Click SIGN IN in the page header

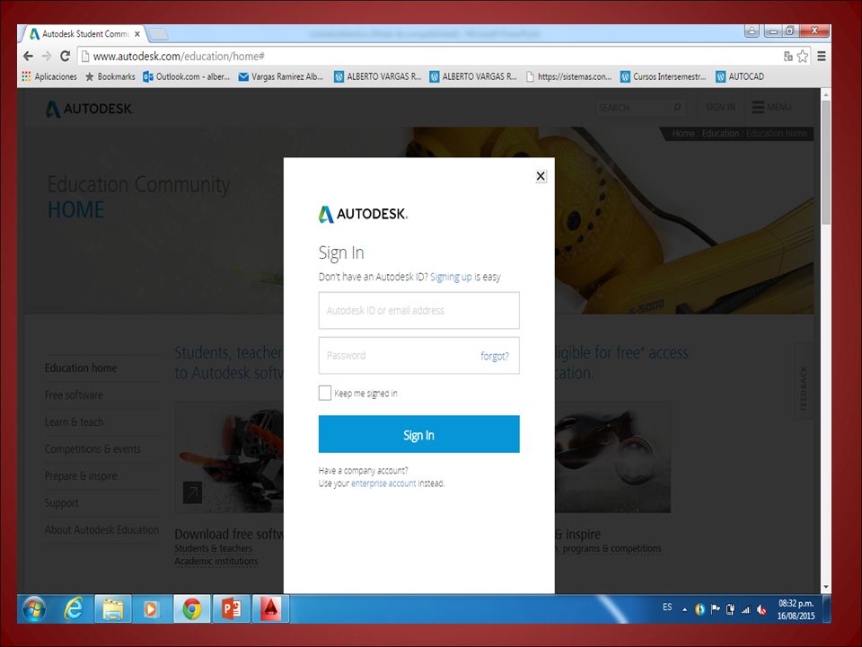(x=720, y=107)
